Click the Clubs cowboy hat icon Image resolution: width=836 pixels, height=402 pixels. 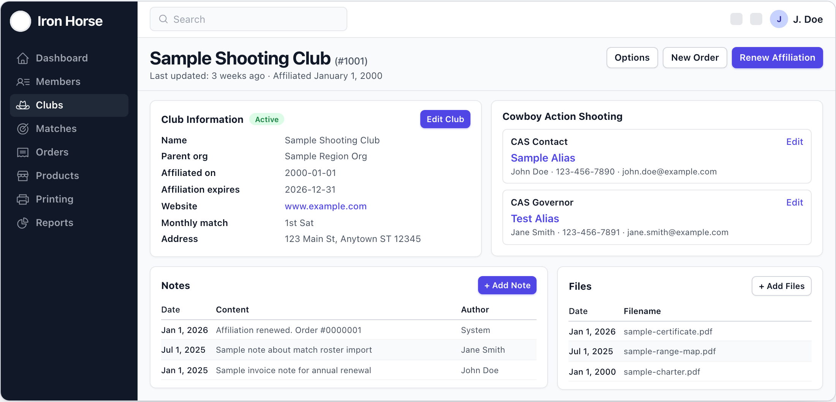(x=23, y=105)
